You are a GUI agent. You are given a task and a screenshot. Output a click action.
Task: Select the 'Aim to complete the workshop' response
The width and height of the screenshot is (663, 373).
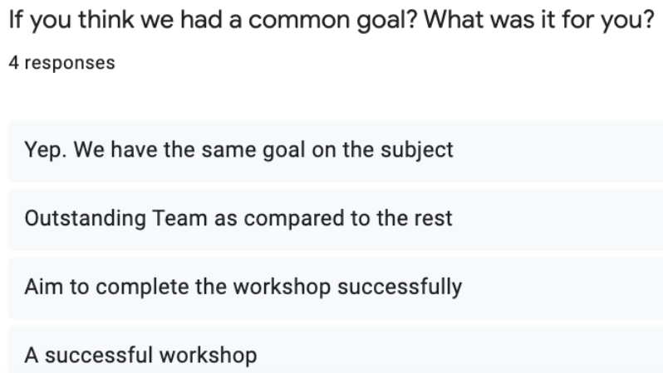336,288
